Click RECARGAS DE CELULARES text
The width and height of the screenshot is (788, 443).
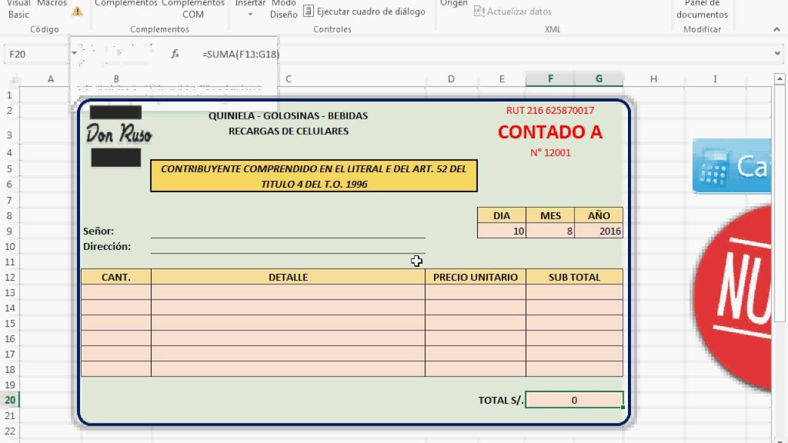288,130
